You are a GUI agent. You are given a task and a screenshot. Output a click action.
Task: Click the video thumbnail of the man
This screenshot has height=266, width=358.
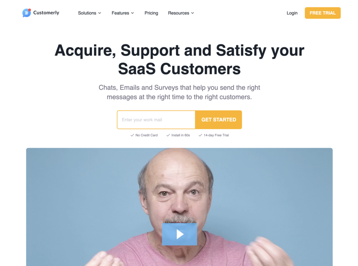coord(179,207)
